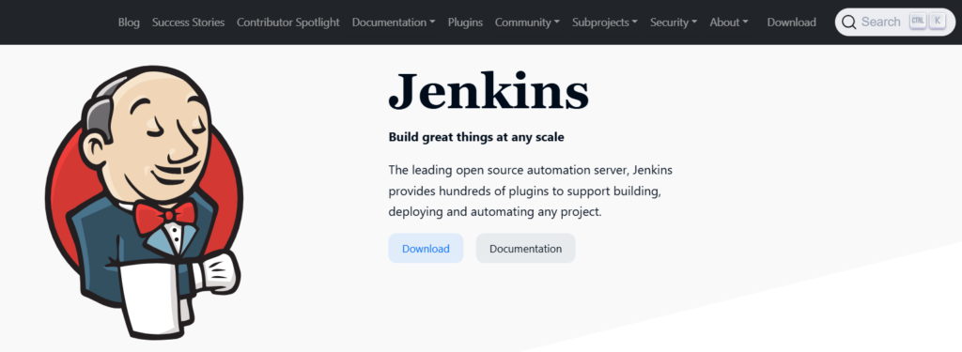
Task: Click "Build great things at any scale"
Action: (x=476, y=137)
